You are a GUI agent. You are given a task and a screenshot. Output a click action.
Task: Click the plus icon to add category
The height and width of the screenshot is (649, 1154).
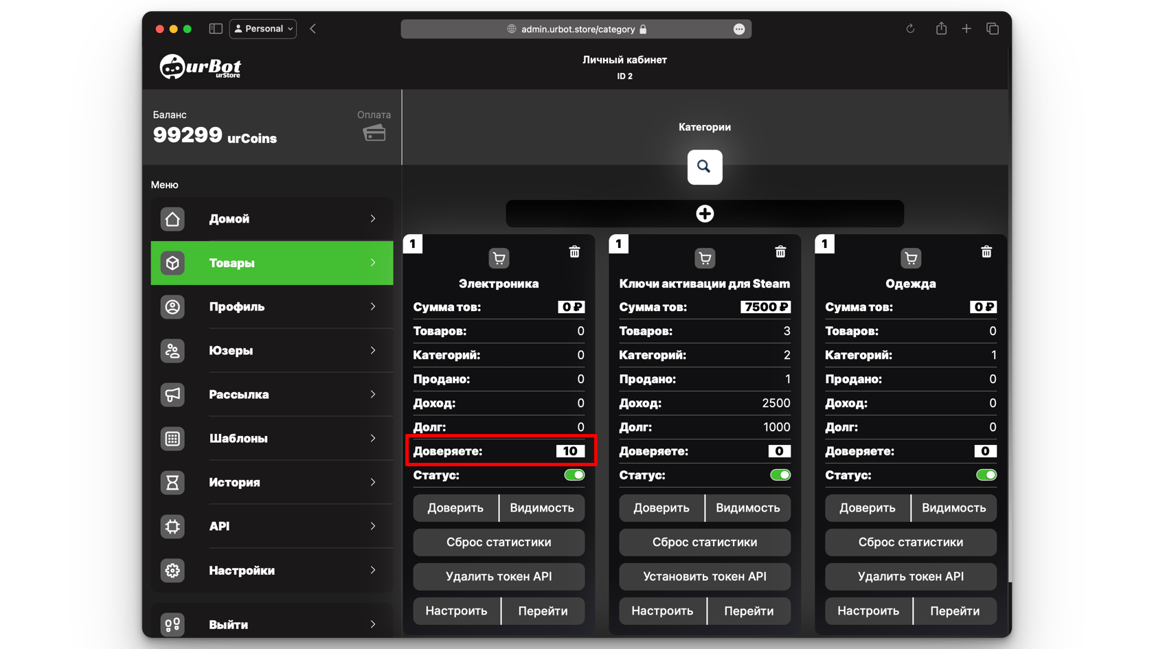704,214
